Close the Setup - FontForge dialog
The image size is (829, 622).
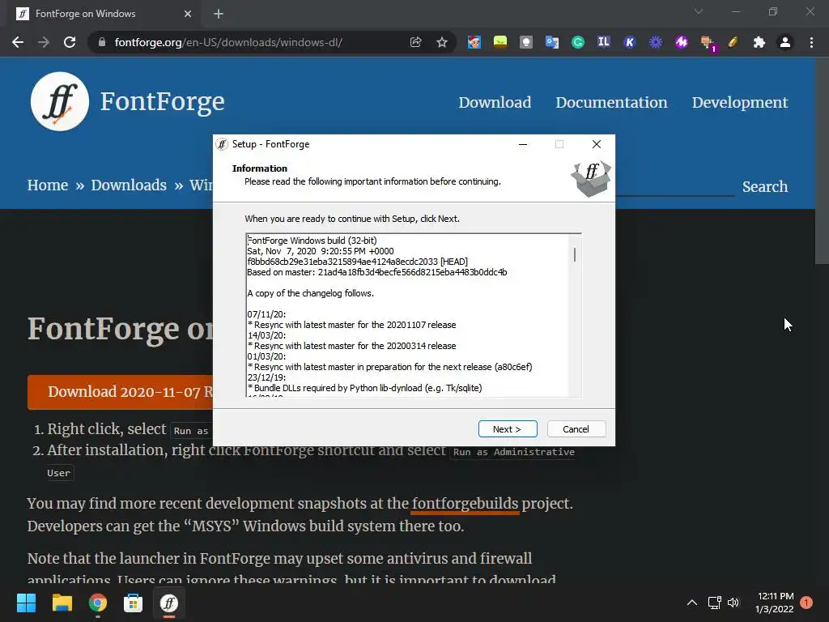click(597, 144)
